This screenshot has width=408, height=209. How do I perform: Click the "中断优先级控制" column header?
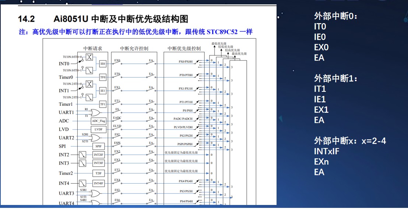pyautogui.click(x=184, y=48)
